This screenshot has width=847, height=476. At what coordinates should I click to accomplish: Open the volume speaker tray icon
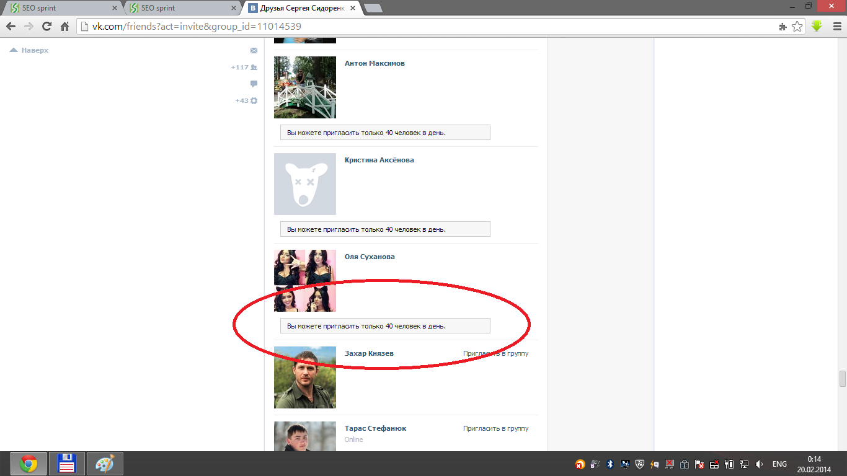click(x=759, y=464)
